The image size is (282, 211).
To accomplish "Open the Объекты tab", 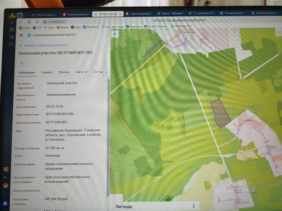I will [x=64, y=72].
